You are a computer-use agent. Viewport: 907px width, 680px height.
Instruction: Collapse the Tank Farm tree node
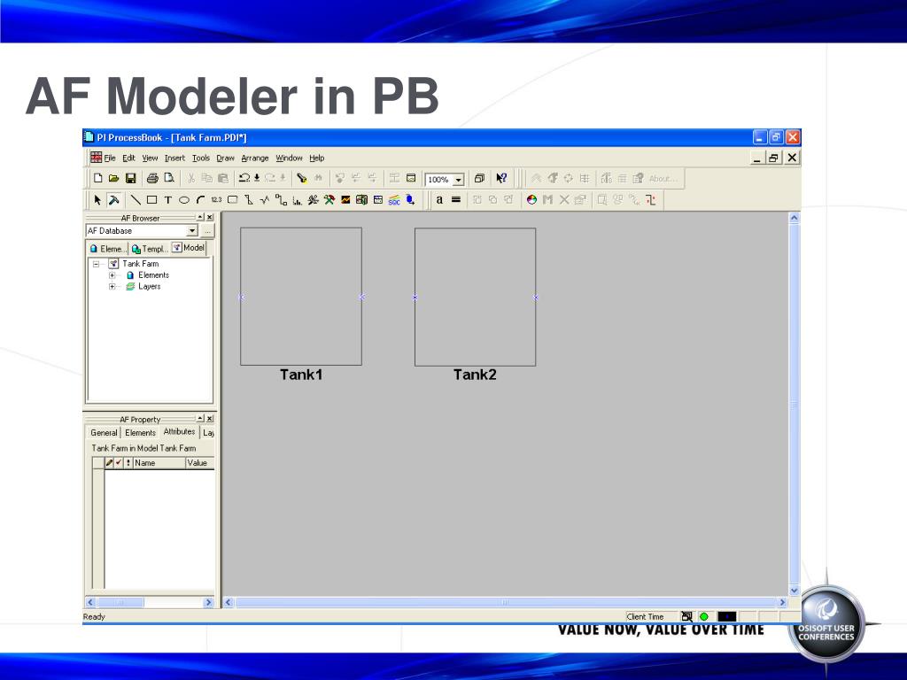[x=96, y=264]
